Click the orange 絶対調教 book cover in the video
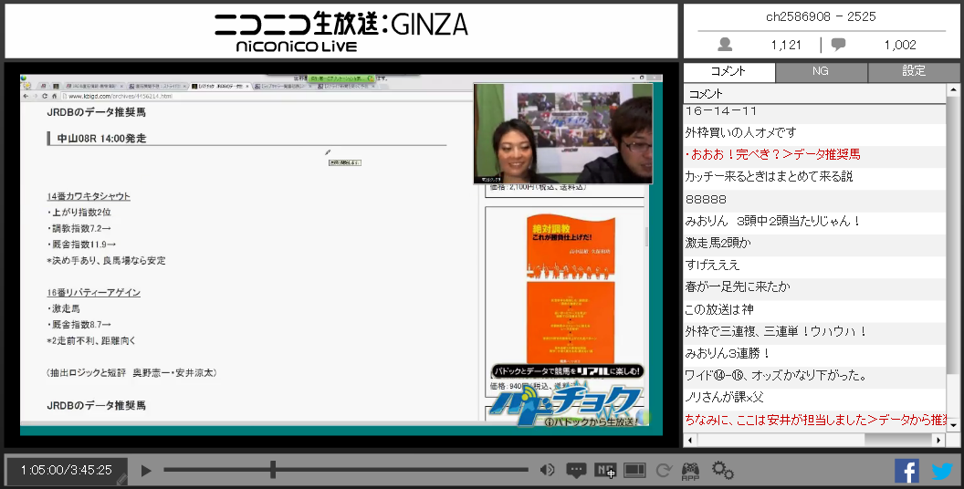Screen dimensions: 964x489 click(x=571, y=288)
